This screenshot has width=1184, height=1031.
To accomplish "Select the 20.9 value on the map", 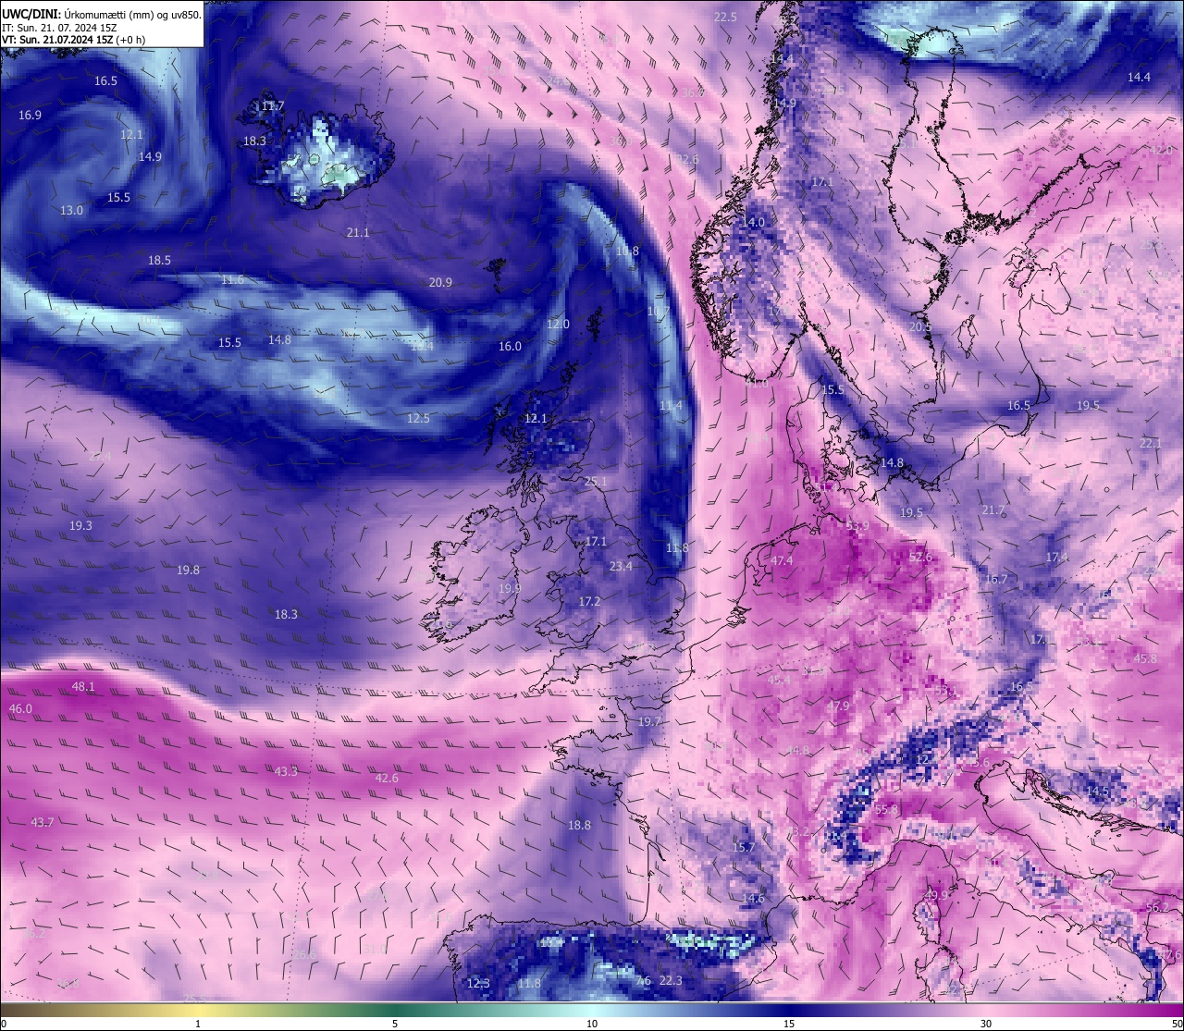I will point(440,283).
